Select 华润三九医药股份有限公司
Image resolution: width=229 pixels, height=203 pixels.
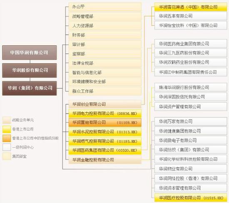[191, 53]
